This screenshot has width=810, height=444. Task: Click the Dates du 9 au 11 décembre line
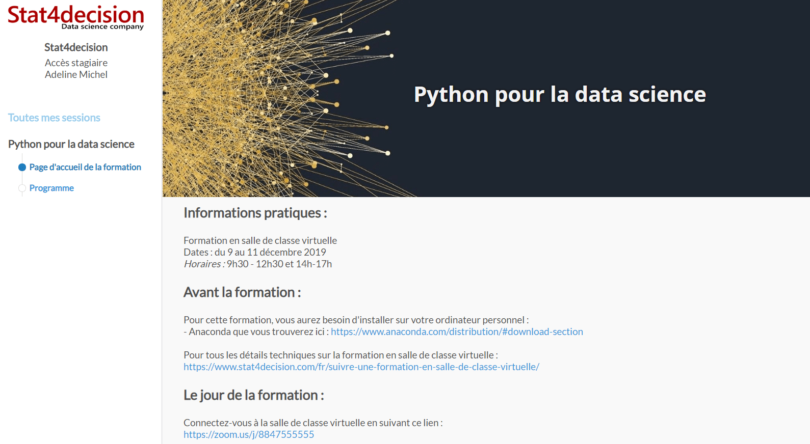(255, 252)
